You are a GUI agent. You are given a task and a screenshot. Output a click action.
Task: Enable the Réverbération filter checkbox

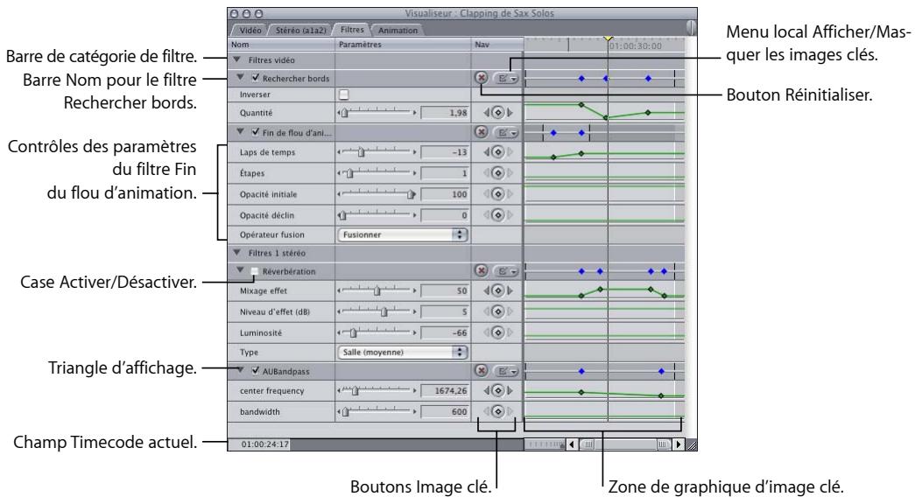[x=255, y=270]
